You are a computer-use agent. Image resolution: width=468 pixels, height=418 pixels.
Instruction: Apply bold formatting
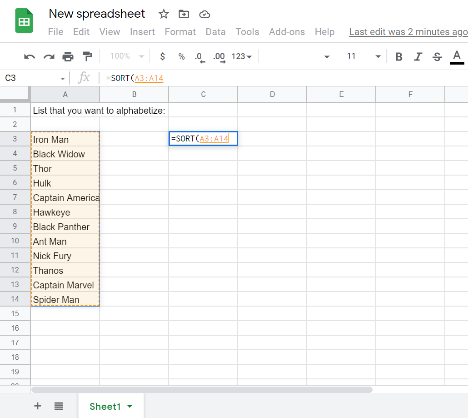[399, 56]
